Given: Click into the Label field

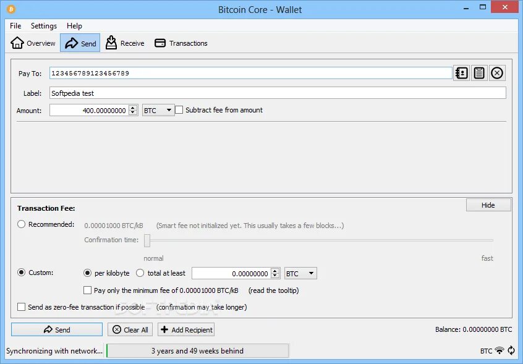Looking at the screenshot, I should tap(278, 93).
